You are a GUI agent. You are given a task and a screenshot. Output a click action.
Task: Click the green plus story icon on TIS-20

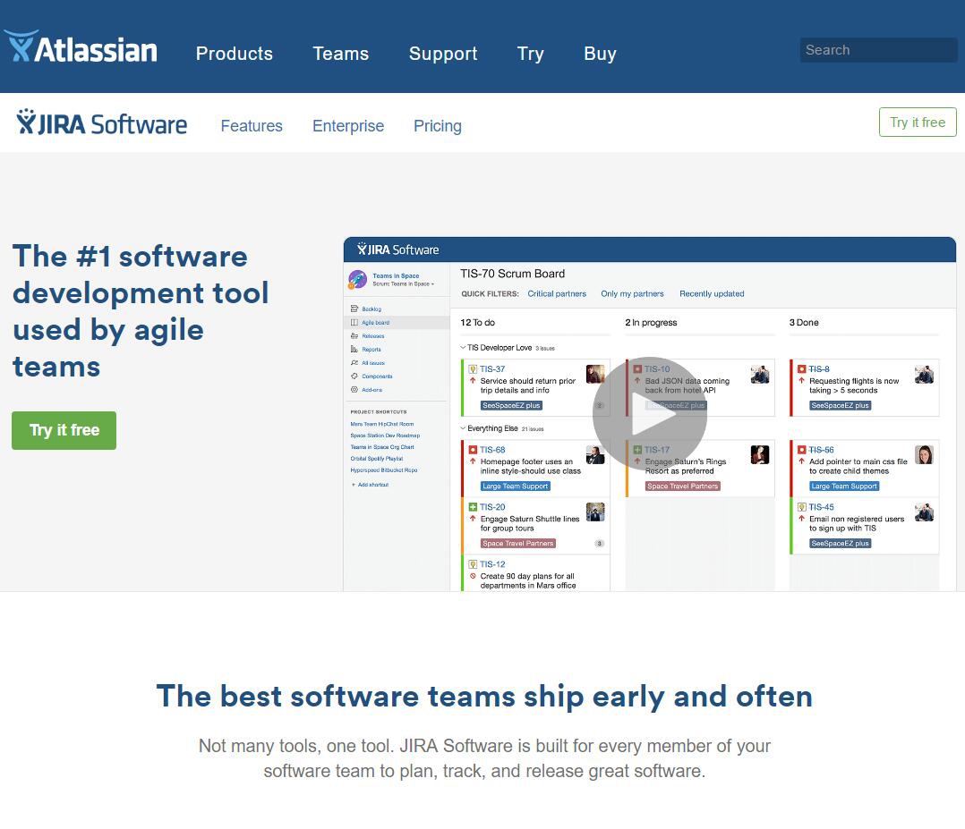[x=473, y=507]
